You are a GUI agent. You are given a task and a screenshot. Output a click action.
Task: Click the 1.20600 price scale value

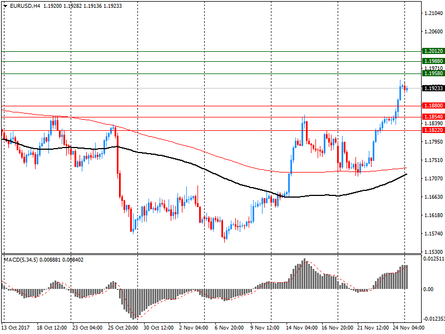(434, 32)
